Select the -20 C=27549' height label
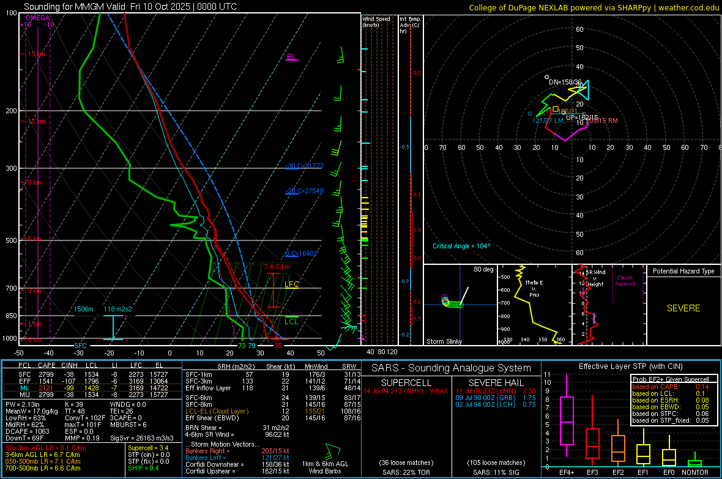Image resolution: width=722 pixels, height=479 pixels. click(304, 191)
